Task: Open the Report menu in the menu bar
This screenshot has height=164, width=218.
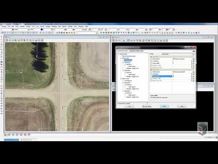Action: [x=64, y=26]
